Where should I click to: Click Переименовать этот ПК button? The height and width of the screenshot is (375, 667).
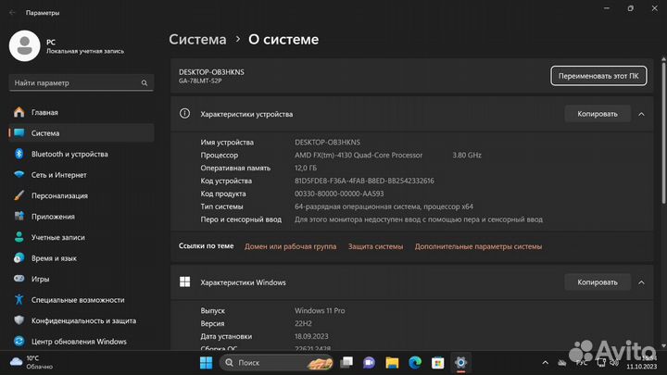click(598, 75)
